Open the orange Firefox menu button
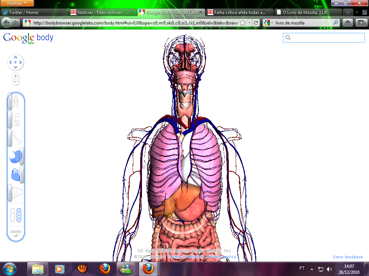The width and height of the screenshot is (369, 276). point(17,3)
